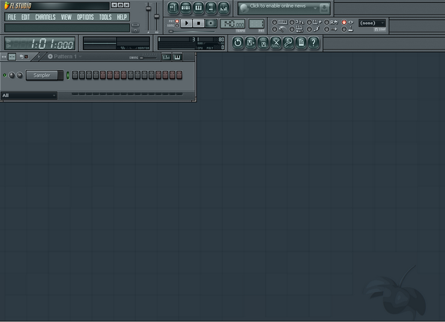Open the VIEW menu

pyautogui.click(x=66, y=17)
